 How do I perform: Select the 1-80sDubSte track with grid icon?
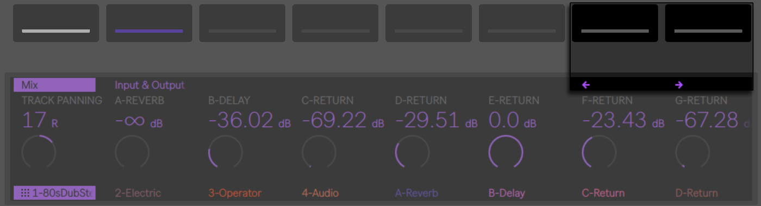coord(54,193)
